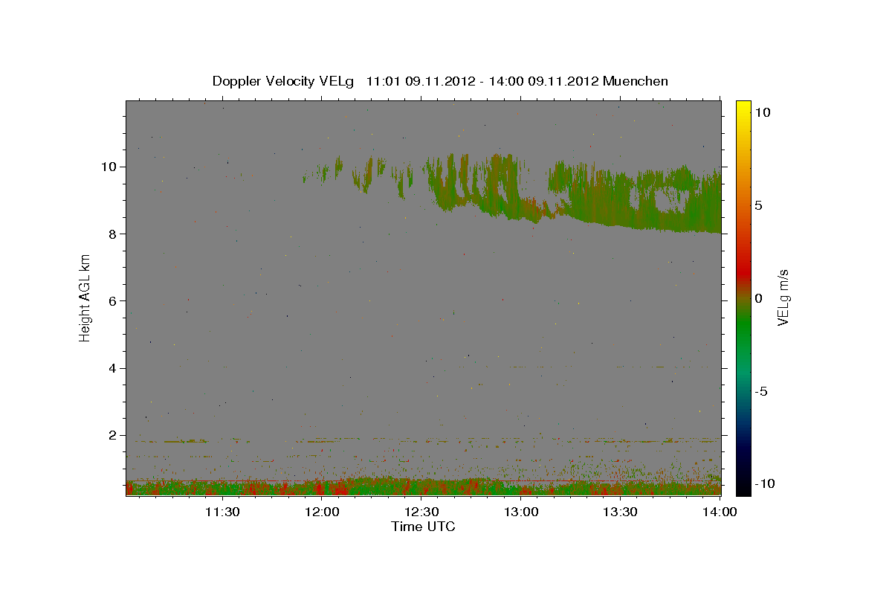Select the 12:30 time axis label
Image resolution: width=892 pixels, height=595 pixels.
click(421, 512)
